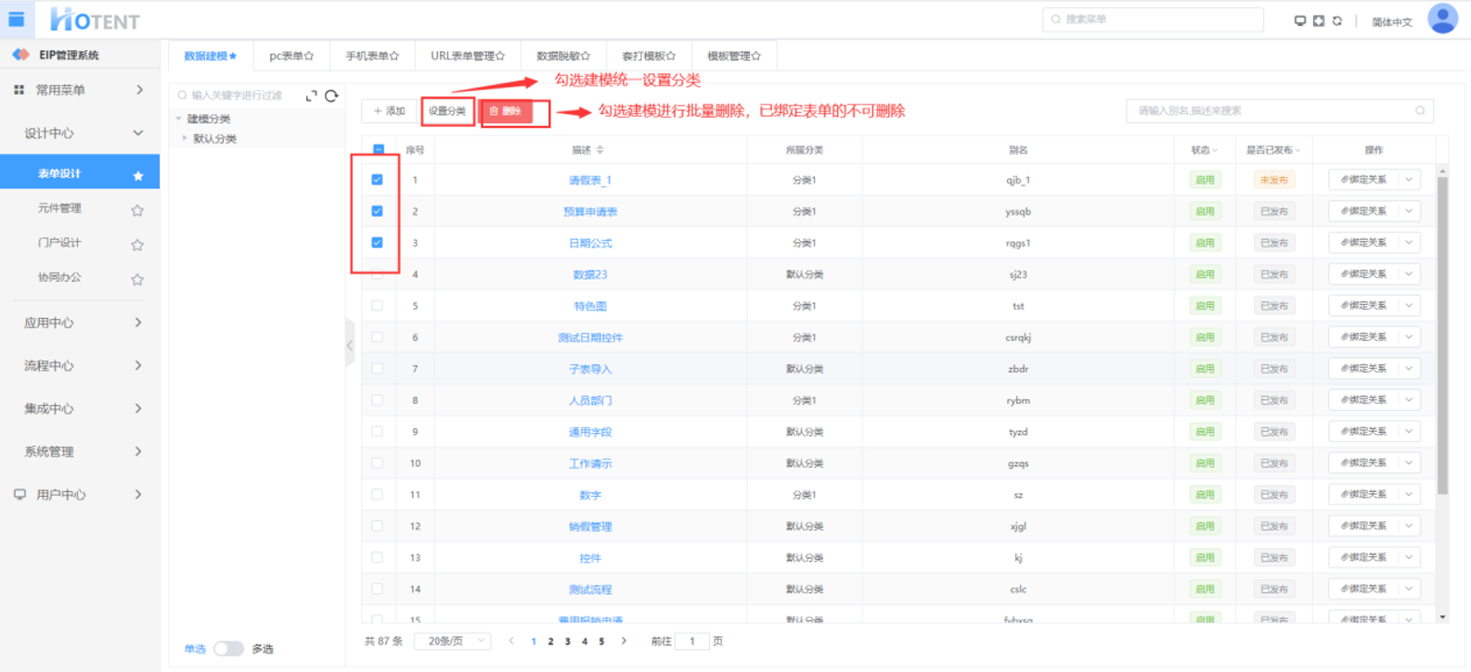Screen dimensions: 1471x672
Task: Click the 设置分类 button
Action: tap(447, 111)
